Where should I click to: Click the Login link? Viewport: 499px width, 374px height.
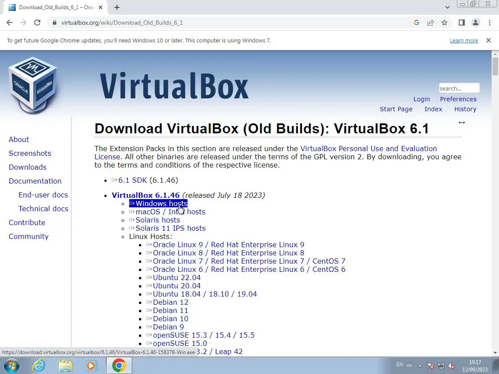tap(421, 99)
